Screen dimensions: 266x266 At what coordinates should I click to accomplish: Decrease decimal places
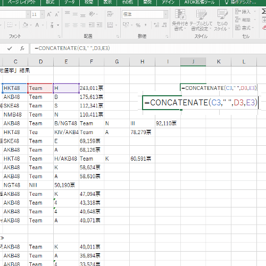coord(164,25)
